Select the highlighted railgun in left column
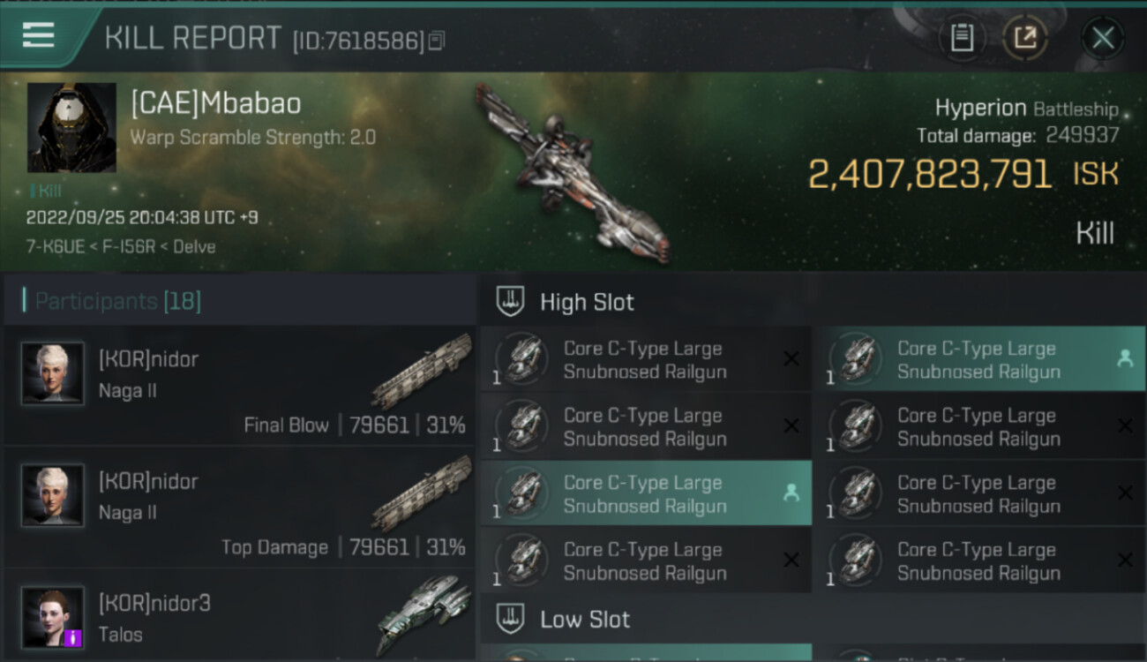Viewport: 1147px width, 662px height. pyautogui.click(x=646, y=493)
